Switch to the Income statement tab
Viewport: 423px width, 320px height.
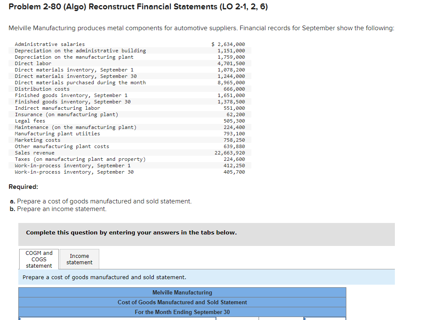[79, 259]
